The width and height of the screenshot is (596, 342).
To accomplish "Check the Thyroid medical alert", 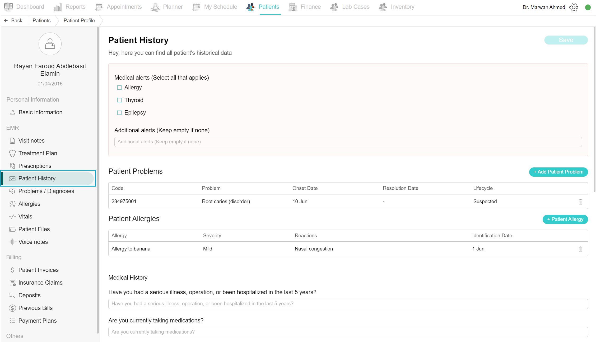I will tap(119, 100).
